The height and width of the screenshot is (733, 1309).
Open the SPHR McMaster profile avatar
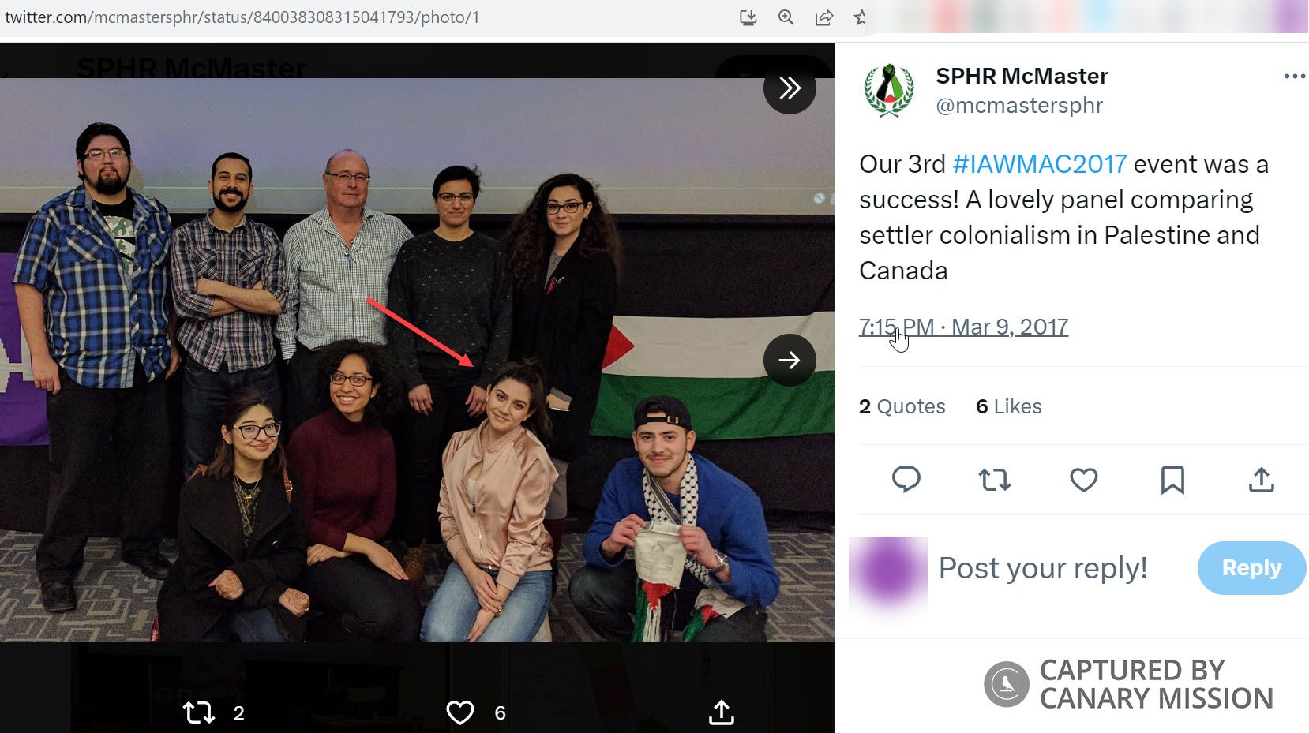coord(889,91)
